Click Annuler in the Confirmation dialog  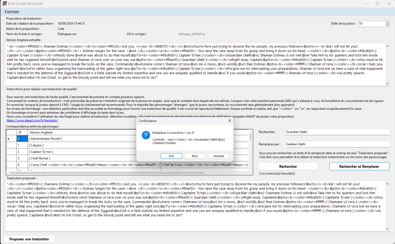(x=219, y=156)
